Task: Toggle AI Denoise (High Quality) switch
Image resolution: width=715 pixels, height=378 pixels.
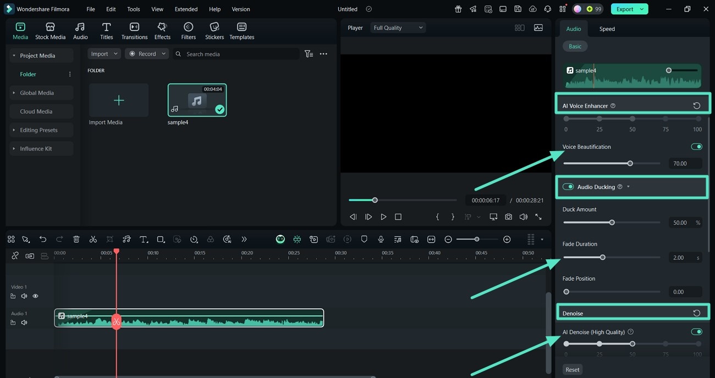Action: pyautogui.click(x=696, y=332)
